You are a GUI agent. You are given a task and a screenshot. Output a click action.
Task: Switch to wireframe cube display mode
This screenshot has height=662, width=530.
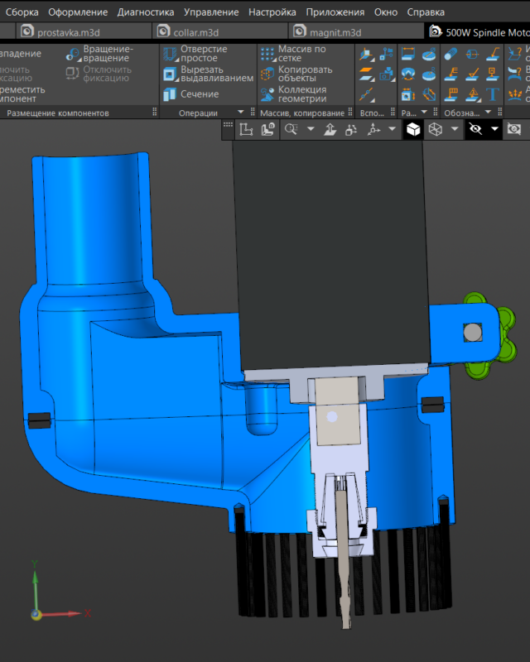tap(435, 129)
